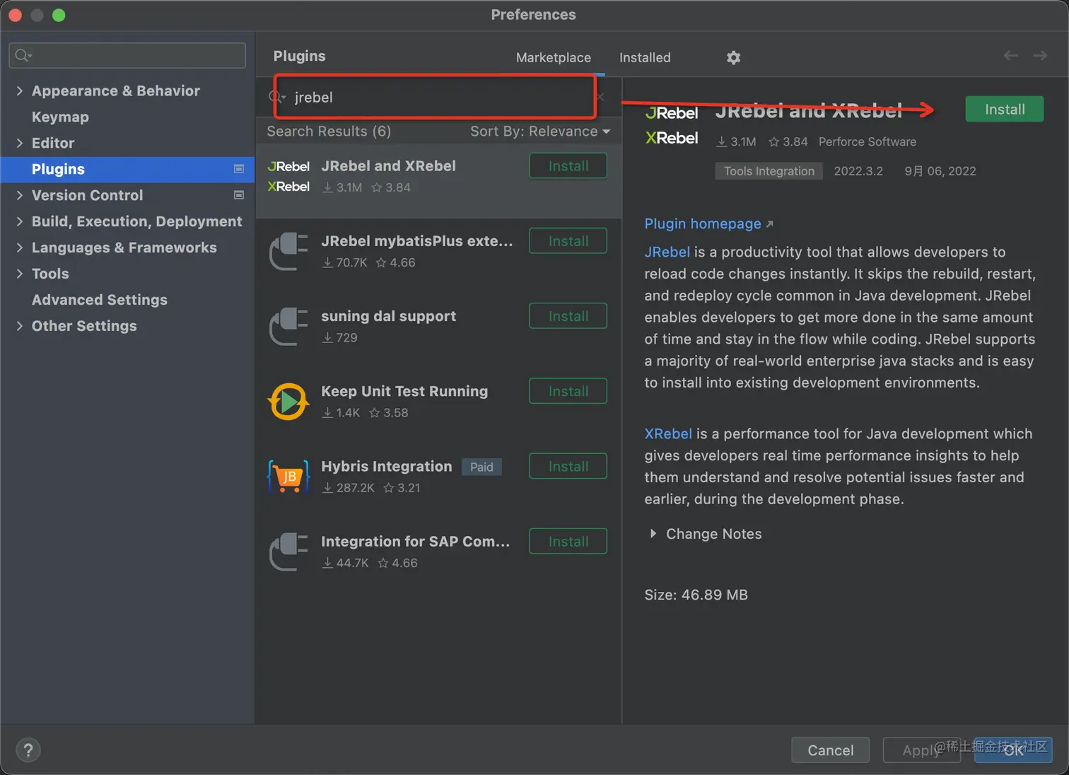The width and height of the screenshot is (1069, 775).
Task: Expand the Appearance & Behavior section
Action: pyautogui.click(x=20, y=91)
